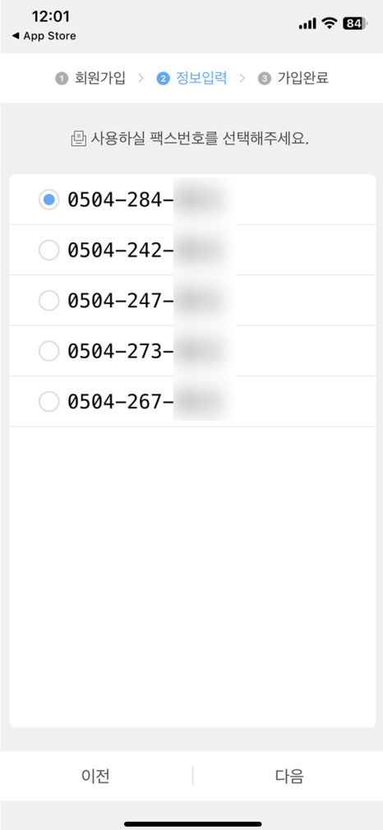Tap the cellular signal bars icon

point(307,24)
